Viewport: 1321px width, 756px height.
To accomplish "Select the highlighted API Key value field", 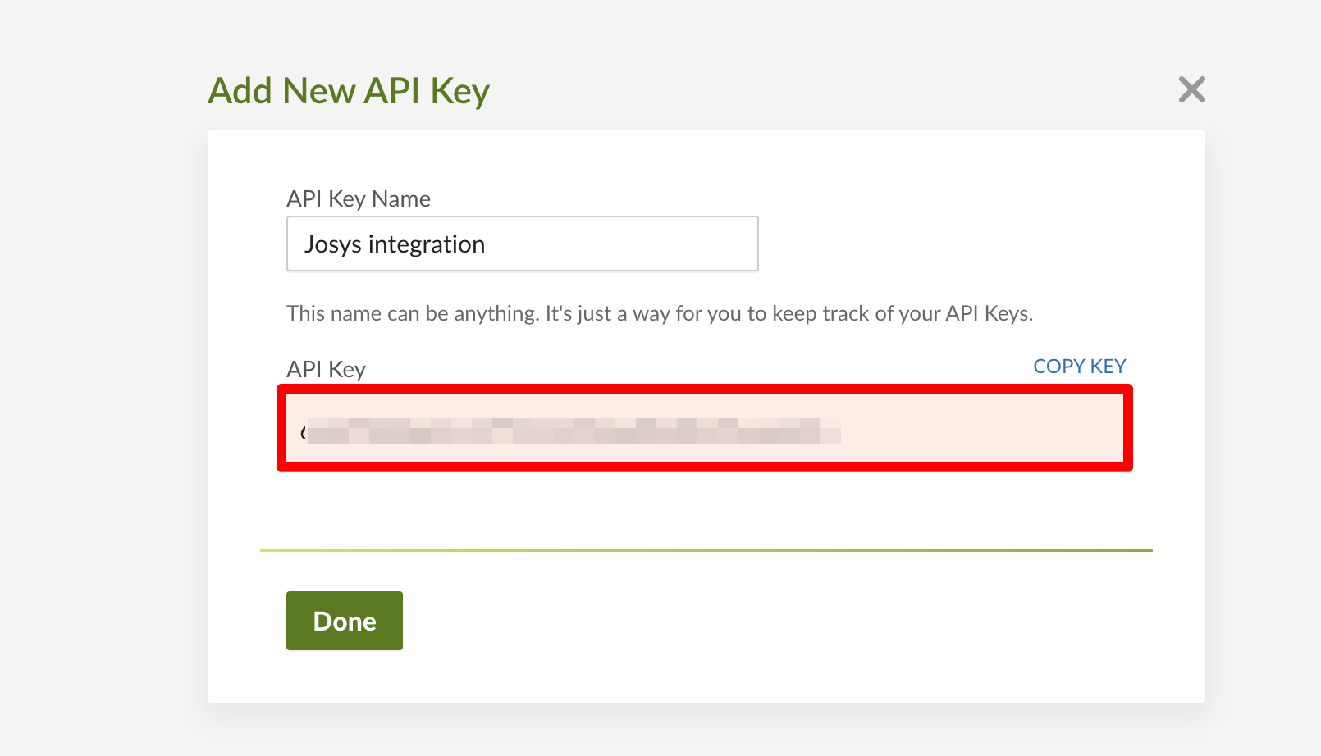I will [704, 428].
